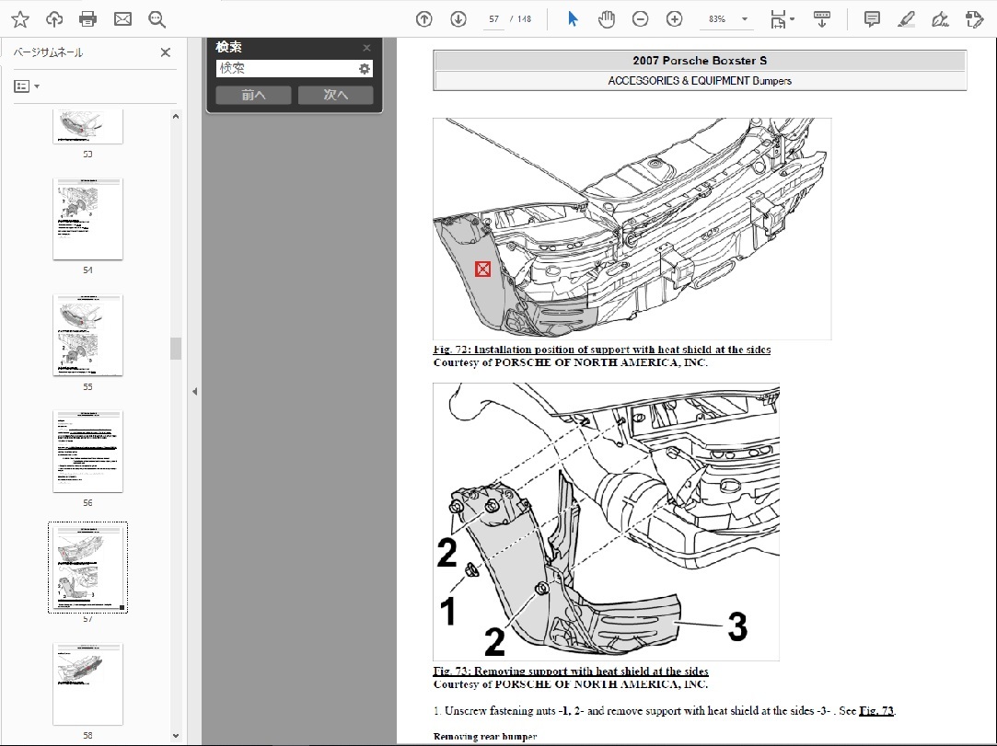Select page 54 thumbnail
Screen dimensions: 997x746
[87, 219]
